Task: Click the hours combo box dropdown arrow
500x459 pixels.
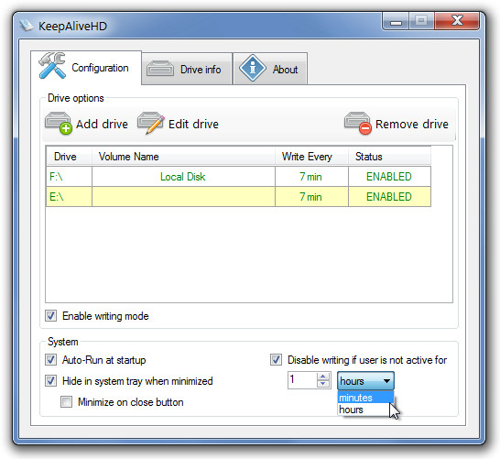Action: click(386, 381)
